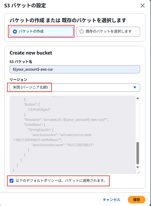Select the バケットの作成 radio option
This screenshot has height=206, width=151.
click(x=41, y=31)
